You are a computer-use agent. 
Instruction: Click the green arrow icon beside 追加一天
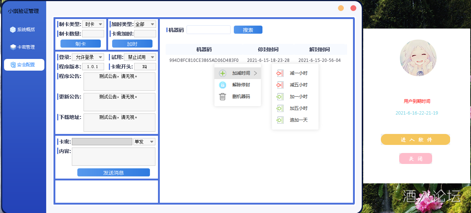(280, 120)
